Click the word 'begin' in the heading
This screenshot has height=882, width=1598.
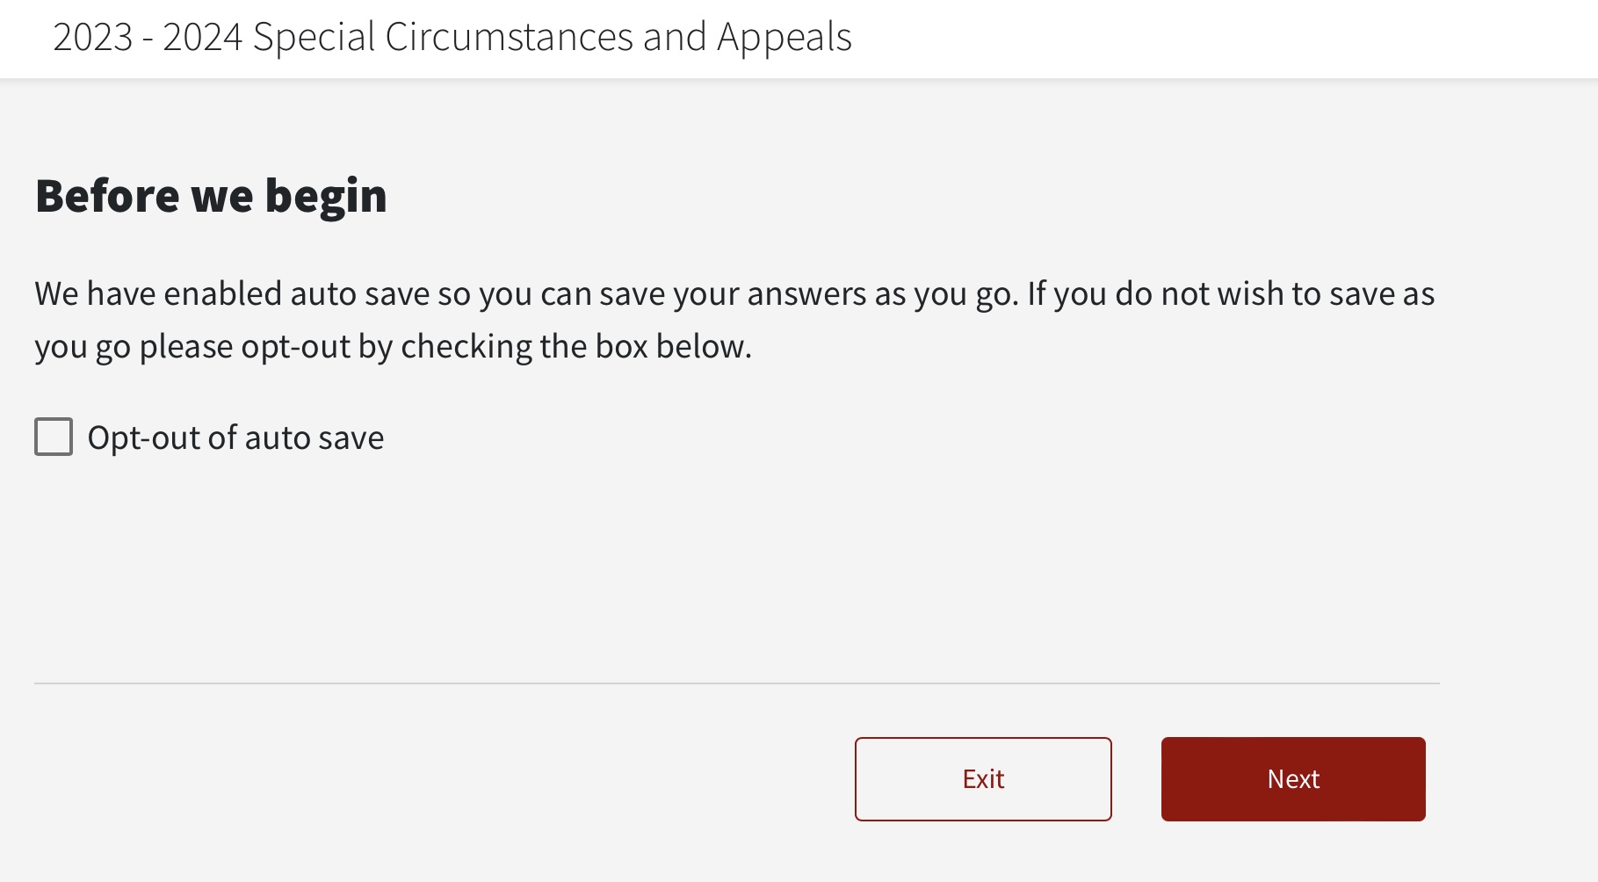pyautogui.click(x=326, y=195)
